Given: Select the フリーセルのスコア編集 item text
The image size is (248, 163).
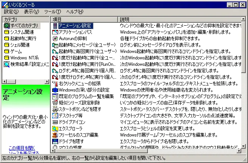Looking at the screenshot, I should click(79, 135).
